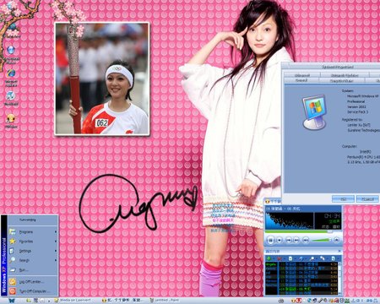Adjust the green volume slider in player
The width and height of the screenshot is (380, 304).
click(x=321, y=240)
